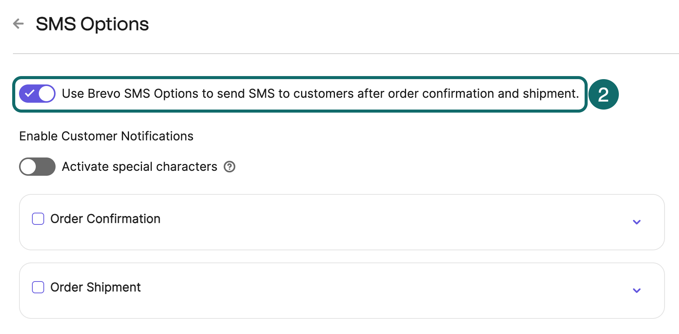Enable Activate special characters switch

37,167
